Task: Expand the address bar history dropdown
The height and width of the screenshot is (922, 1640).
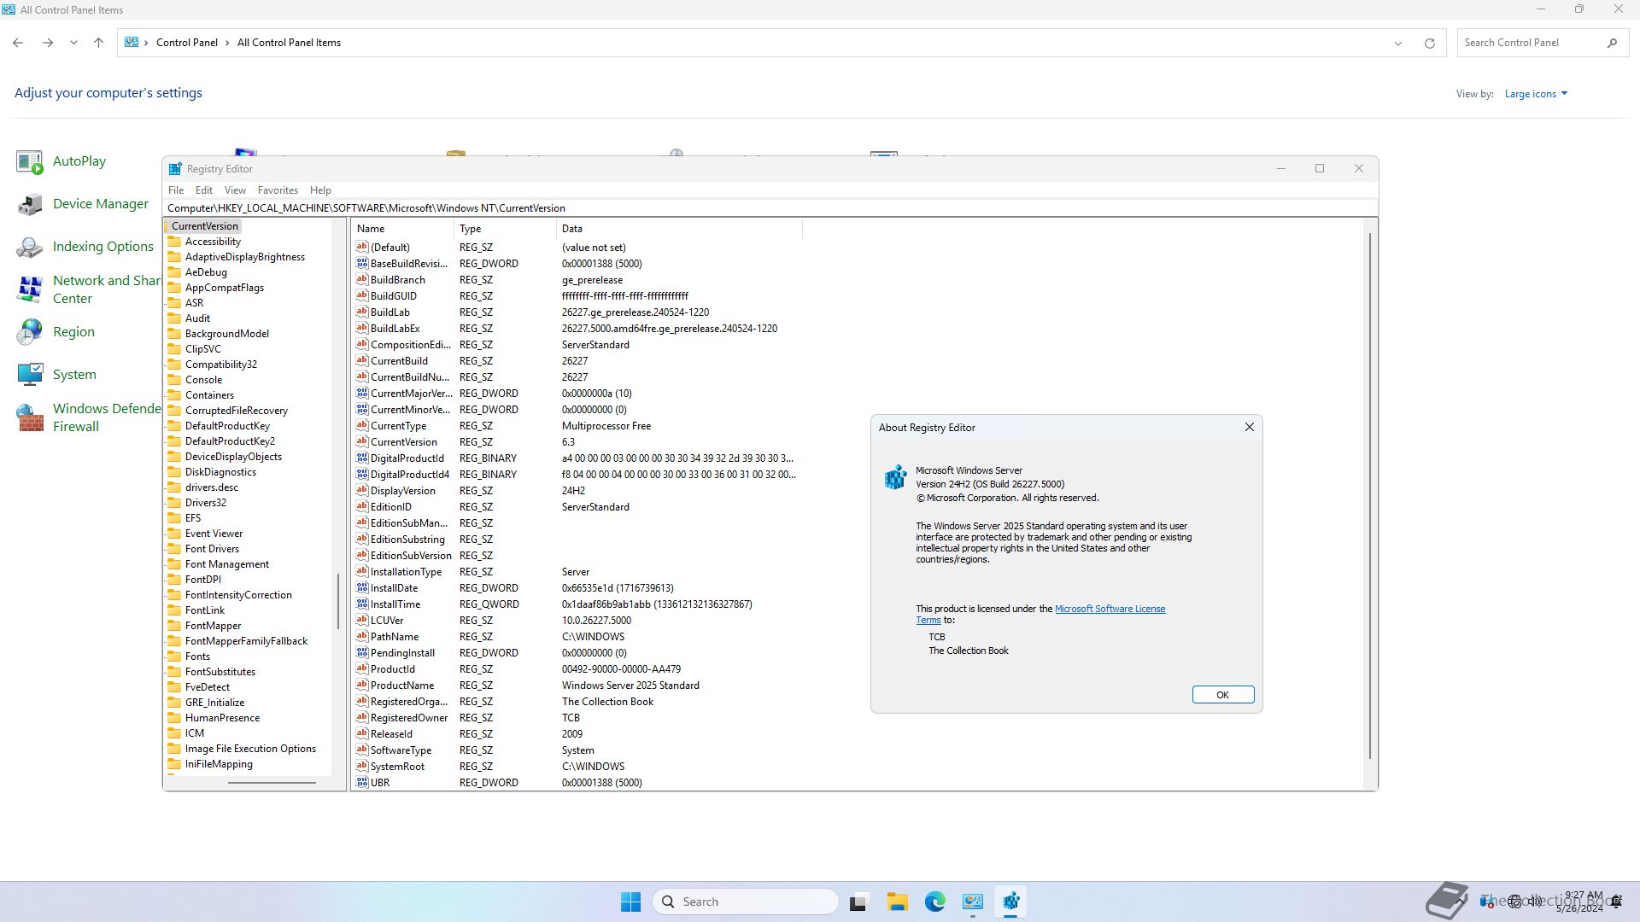Action: click(x=1398, y=43)
